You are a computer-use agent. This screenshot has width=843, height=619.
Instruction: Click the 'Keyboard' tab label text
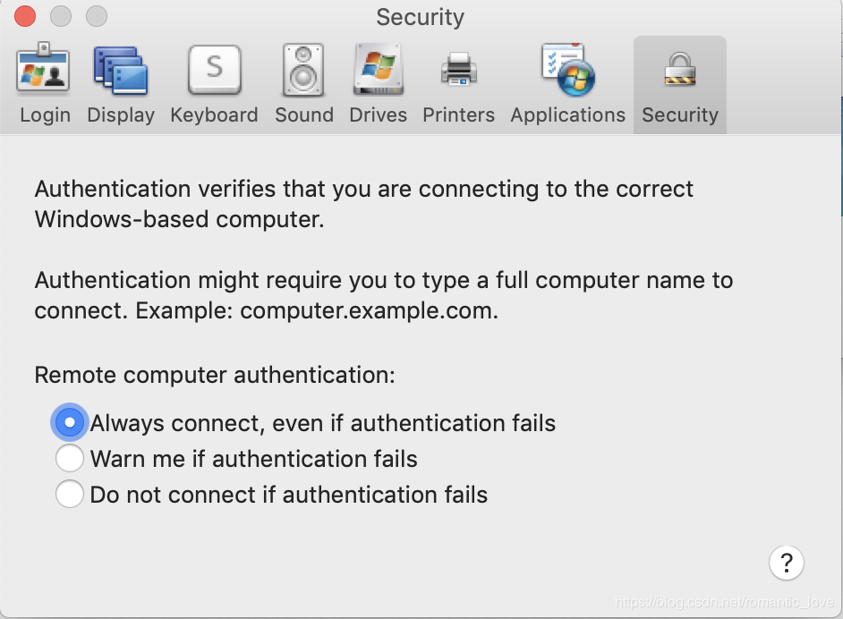(x=214, y=114)
